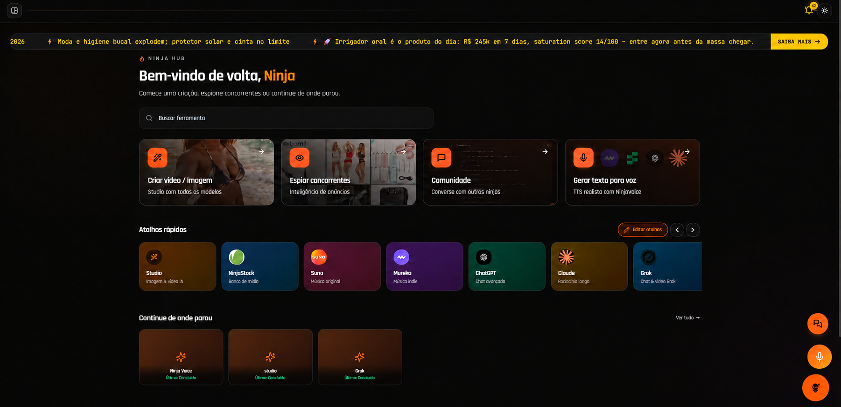This screenshot has height=407, width=841.
Task: Click the Comunidade card title
Action: click(x=451, y=180)
